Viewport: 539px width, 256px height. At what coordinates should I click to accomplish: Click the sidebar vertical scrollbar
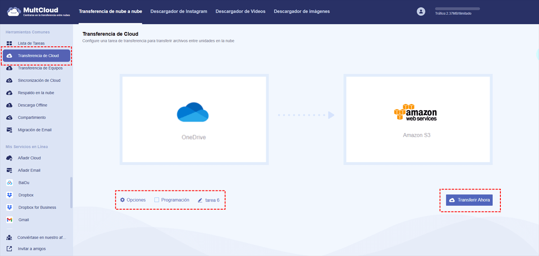71,192
